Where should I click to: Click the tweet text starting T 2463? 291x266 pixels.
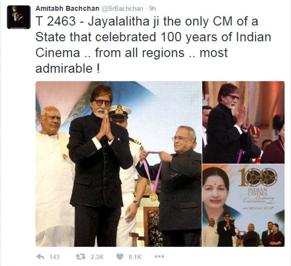point(153,45)
